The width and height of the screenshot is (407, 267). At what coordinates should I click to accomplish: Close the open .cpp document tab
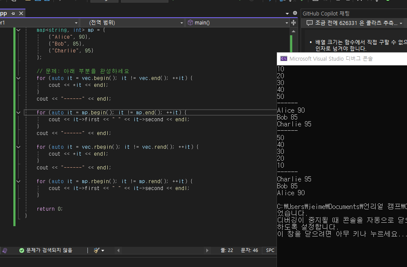21,13
